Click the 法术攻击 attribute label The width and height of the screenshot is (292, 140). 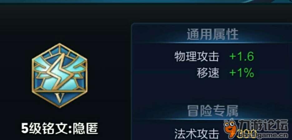pos(197,133)
